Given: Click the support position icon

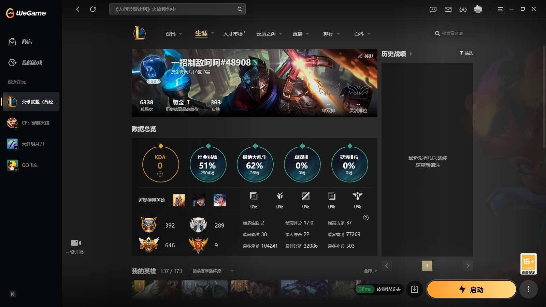Looking at the screenshot, I should coord(358,196).
